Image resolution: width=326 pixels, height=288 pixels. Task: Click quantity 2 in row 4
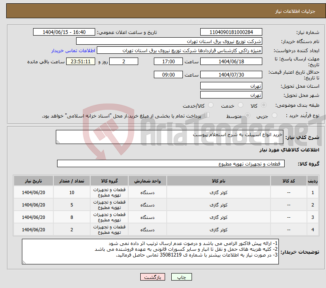72,230
